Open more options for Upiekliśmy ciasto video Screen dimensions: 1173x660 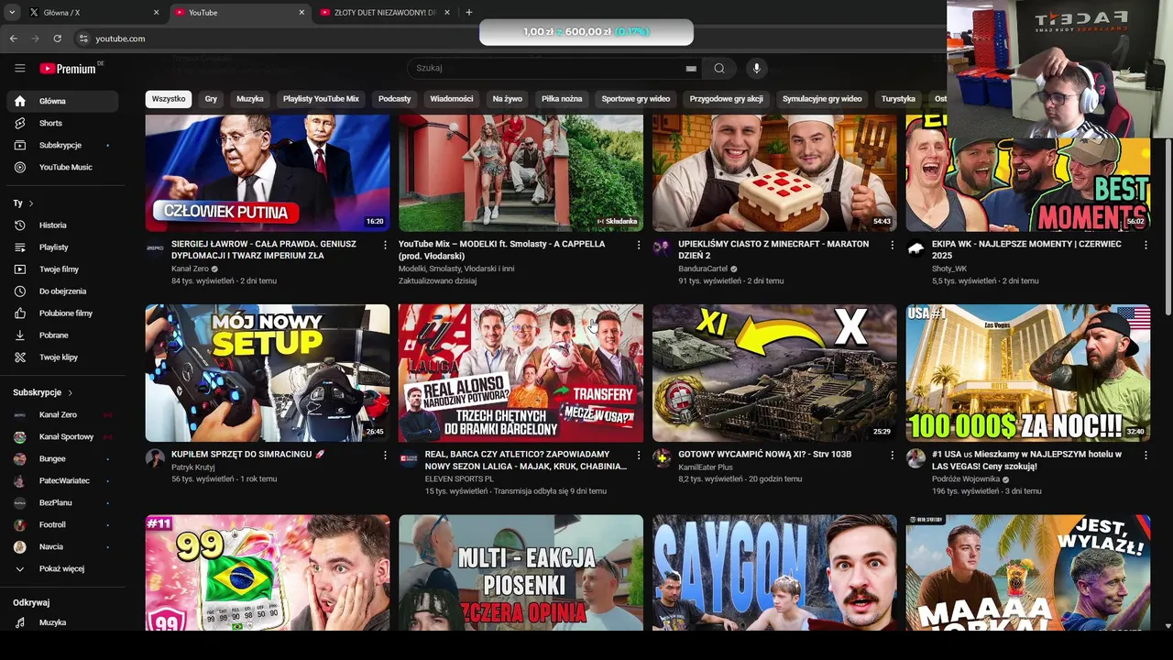[892, 245]
